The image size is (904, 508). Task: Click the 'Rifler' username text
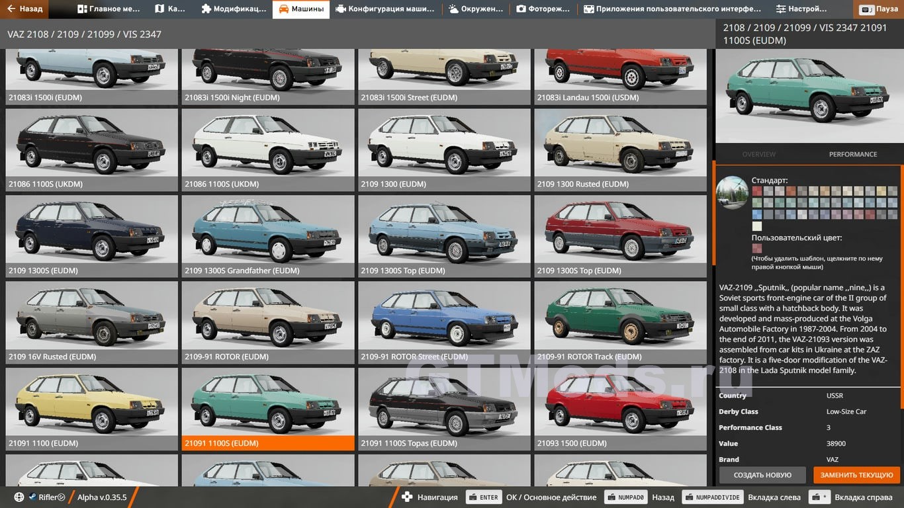[48, 497]
